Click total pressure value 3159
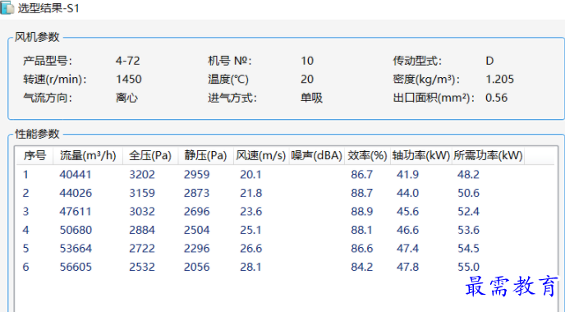 (142, 193)
